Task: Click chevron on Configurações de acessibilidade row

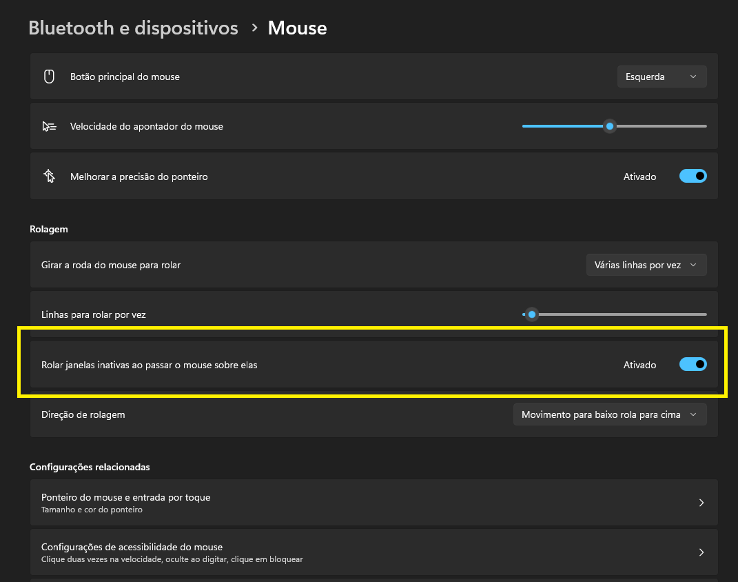Action: point(701,552)
